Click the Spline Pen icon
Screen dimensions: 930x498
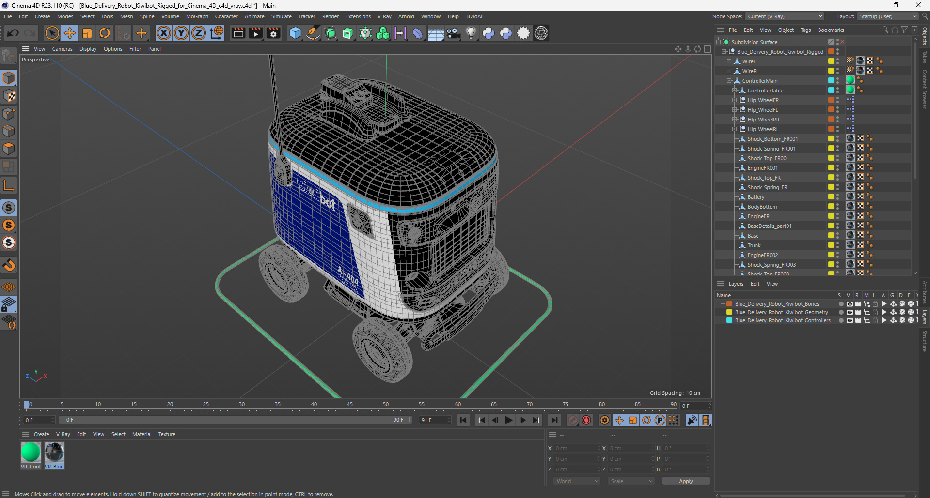[x=313, y=33]
